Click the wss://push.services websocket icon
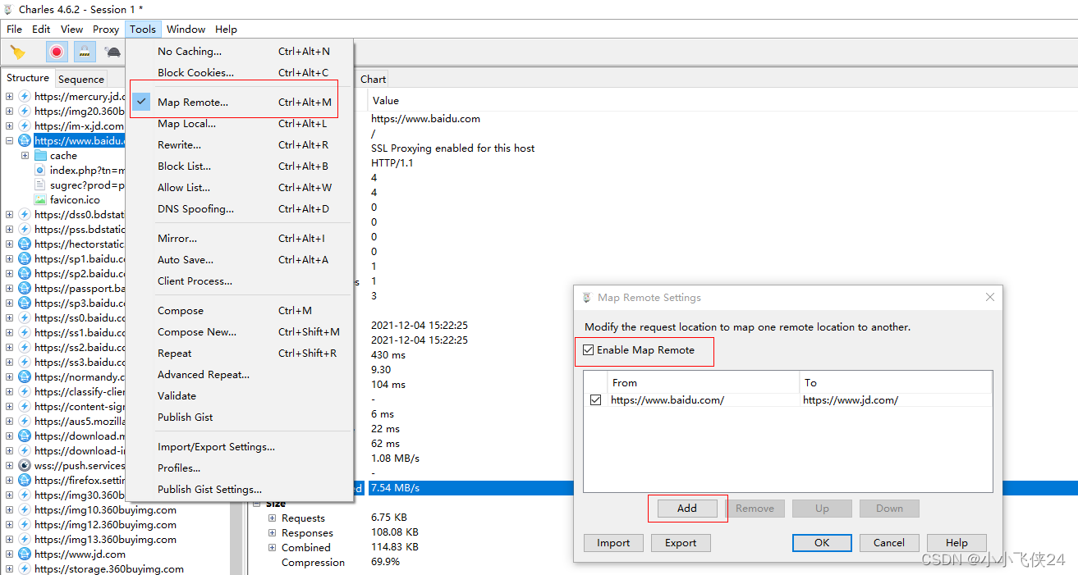Screen dimensions: 1078x575 click(25, 465)
